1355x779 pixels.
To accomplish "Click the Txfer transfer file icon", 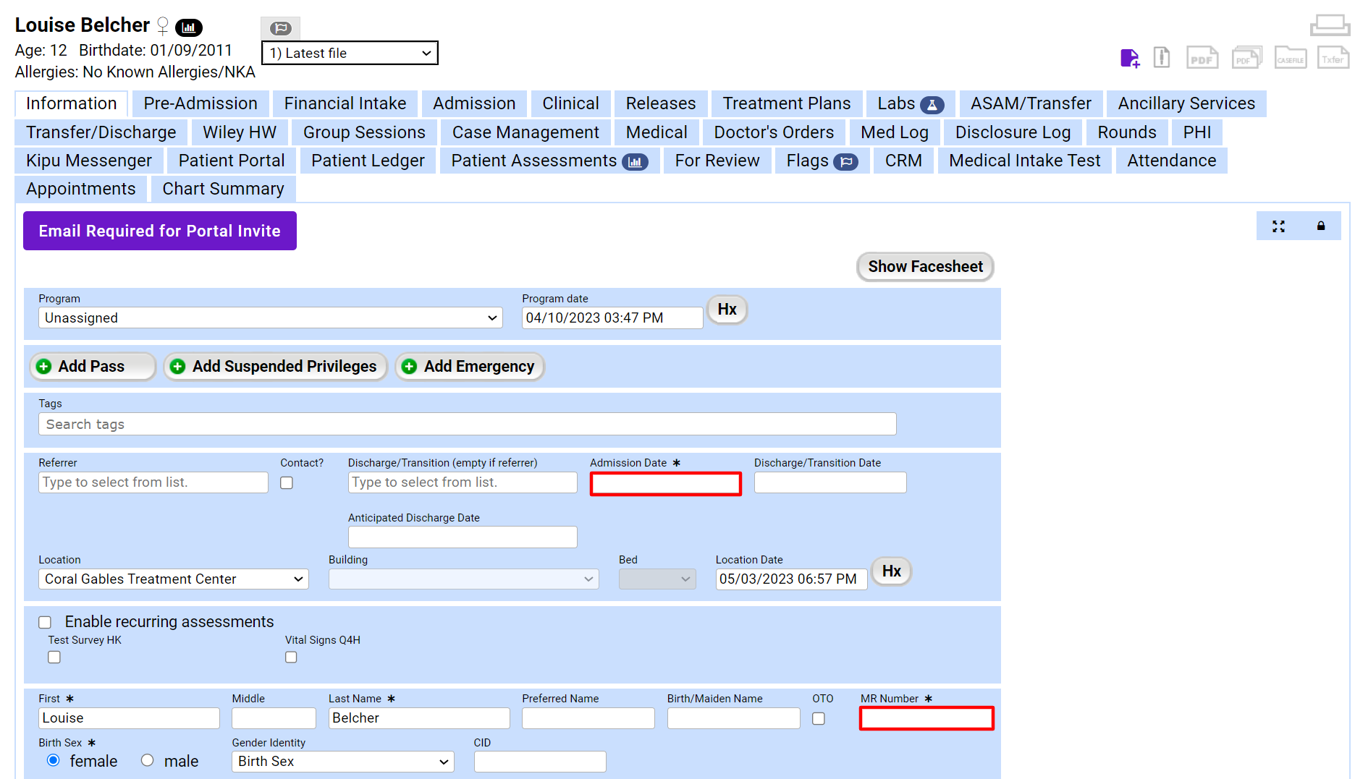I will 1333,58.
